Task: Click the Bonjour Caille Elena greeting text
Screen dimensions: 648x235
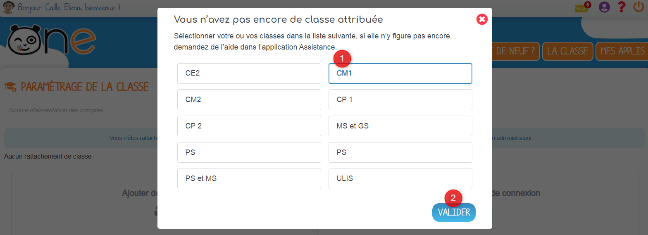Action: point(69,8)
